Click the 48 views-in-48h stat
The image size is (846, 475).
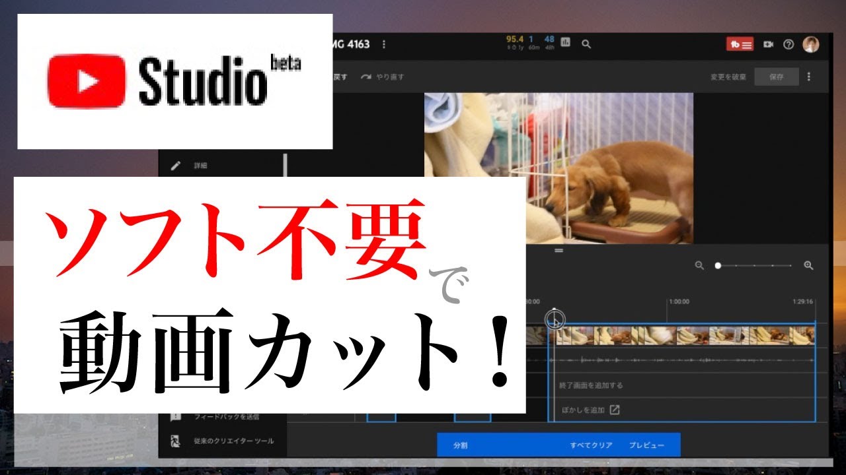549,39
